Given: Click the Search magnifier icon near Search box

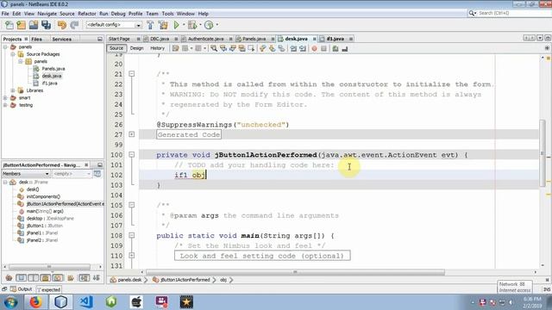Looking at the screenshot, I should pos(472,13).
